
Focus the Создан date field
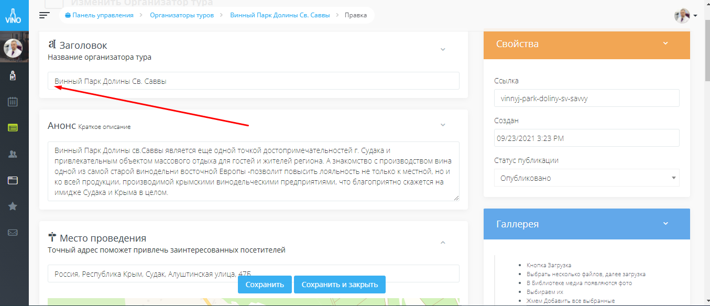coord(587,138)
